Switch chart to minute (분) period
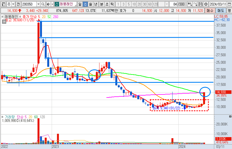The width and height of the screenshot is (232, 149). point(102,4)
